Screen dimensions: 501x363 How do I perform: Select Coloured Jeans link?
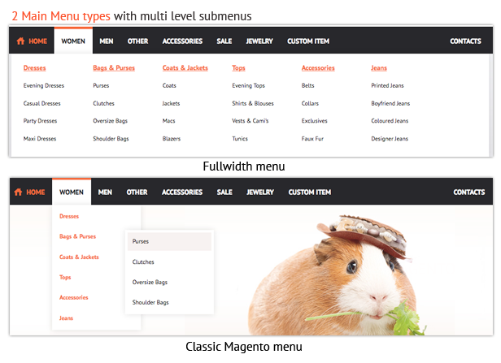click(390, 121)
